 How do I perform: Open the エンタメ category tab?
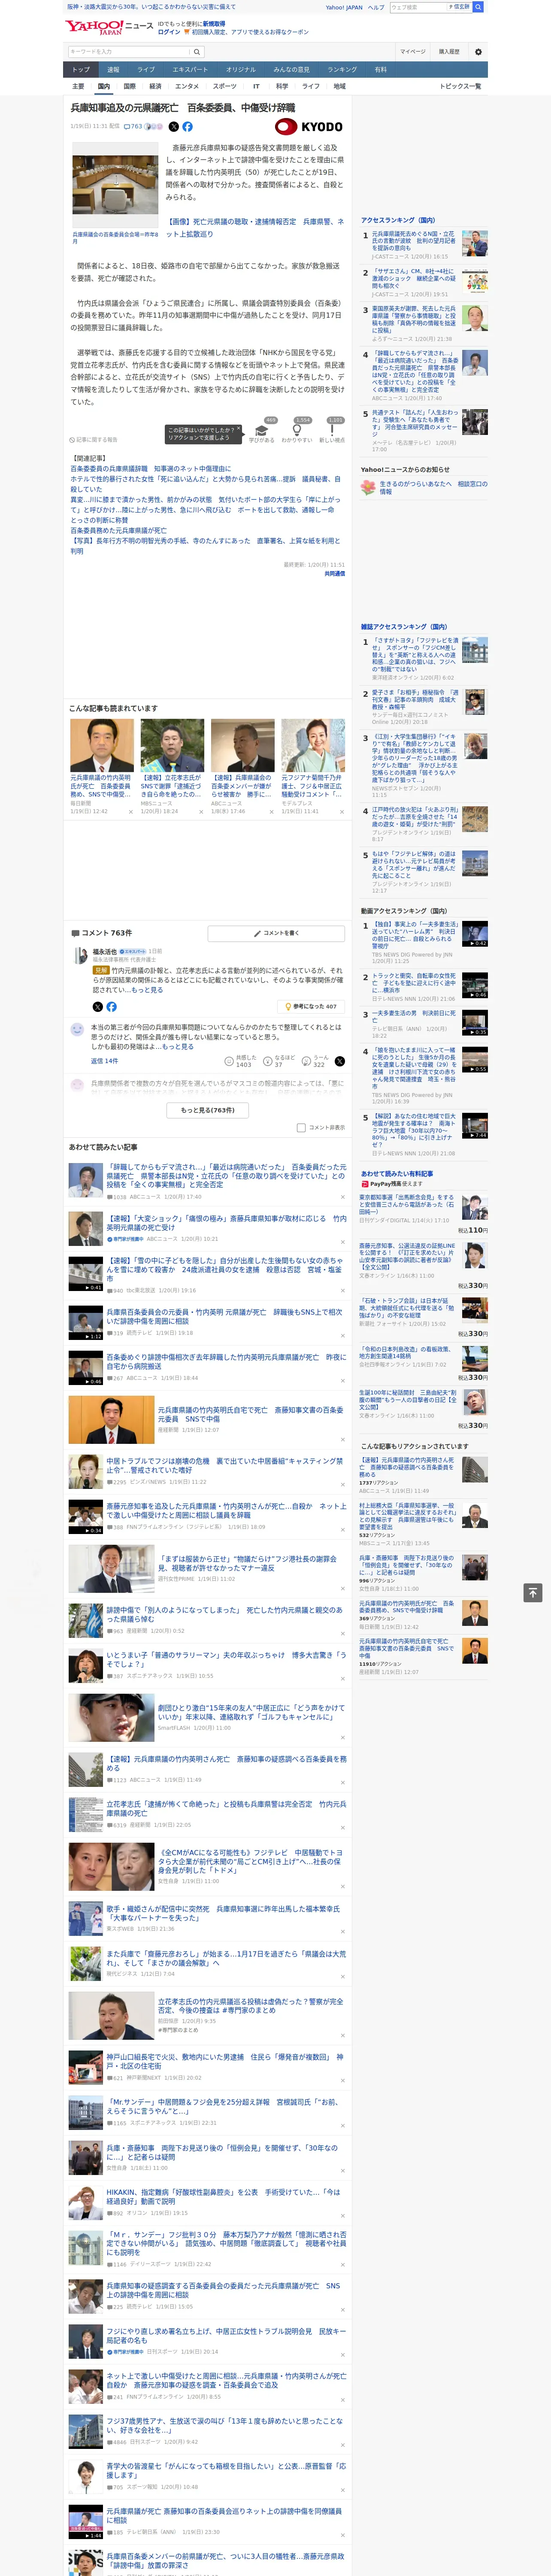(187, 86)
